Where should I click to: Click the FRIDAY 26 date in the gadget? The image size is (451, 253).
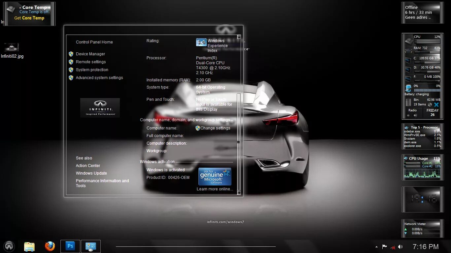[433, 113]
